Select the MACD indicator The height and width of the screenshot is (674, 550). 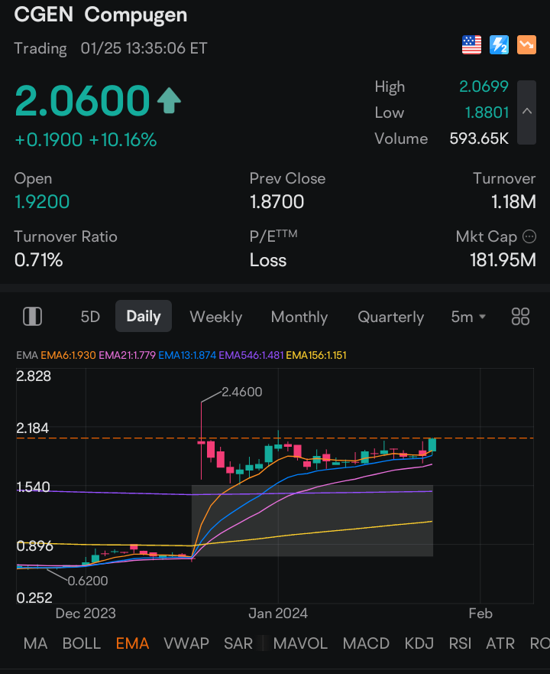(x=366, y=643)
